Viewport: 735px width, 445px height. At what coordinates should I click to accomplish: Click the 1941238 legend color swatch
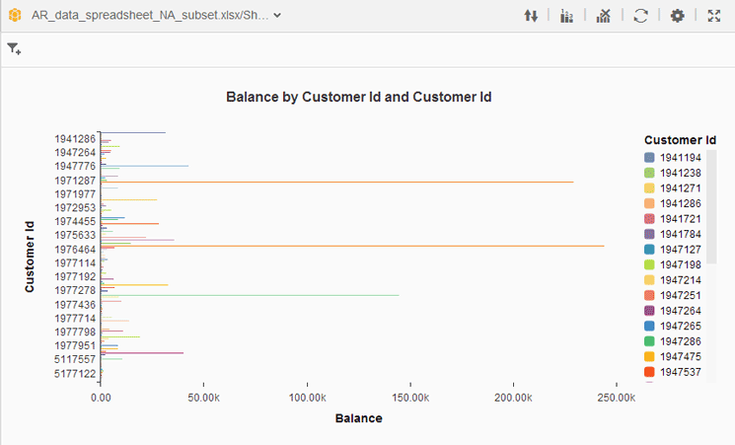coord(649,173)
